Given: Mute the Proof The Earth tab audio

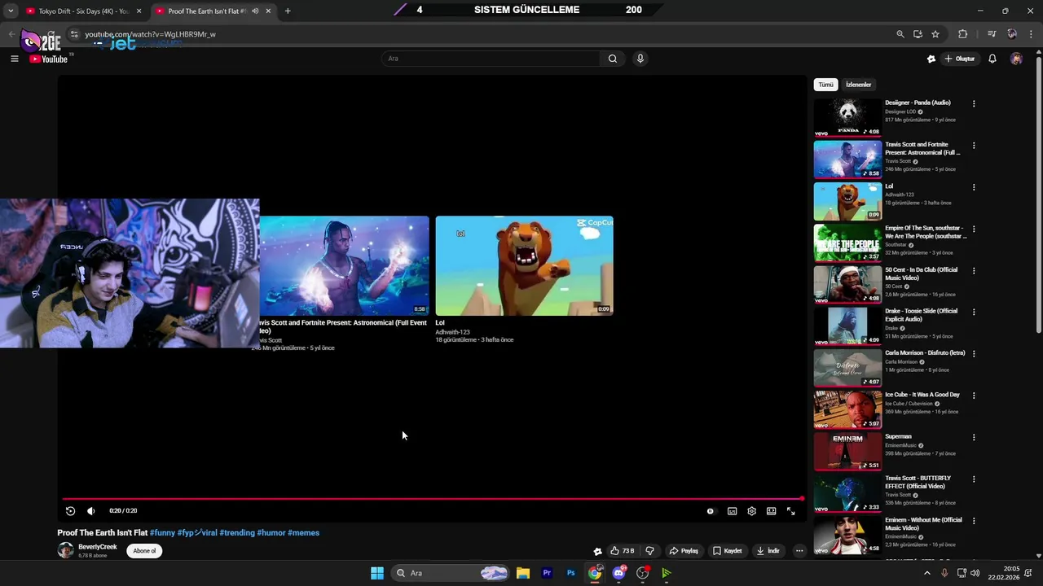Looking at the screenshot, I should click(x=255, y=11).
